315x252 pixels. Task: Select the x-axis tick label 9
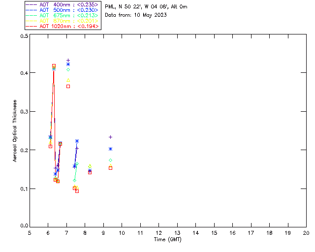pyautogui.click(x=103, y=233)
